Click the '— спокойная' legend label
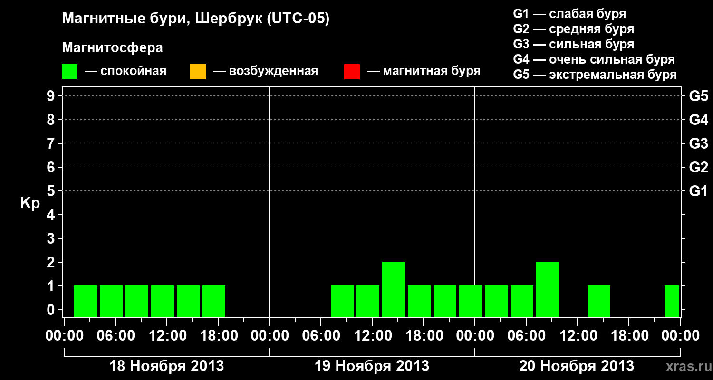This screenshot has height=380, width=713. click(125, 72)
